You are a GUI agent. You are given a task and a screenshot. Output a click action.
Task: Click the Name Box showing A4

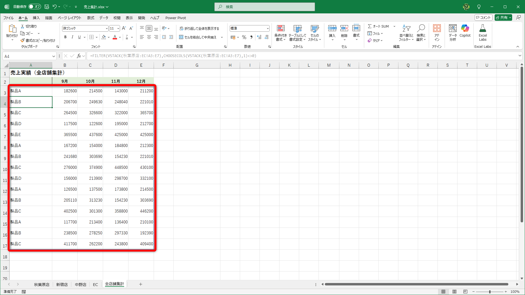[27, 56]
